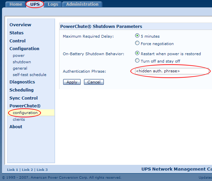The width and height of the screenshot is (212, 181).
Task: Go to Diagnostics
Action: [x=22, y=82]
